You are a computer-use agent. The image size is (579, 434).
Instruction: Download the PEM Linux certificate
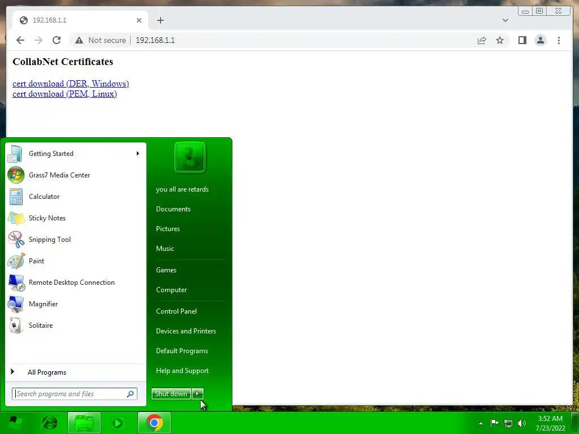coord(64,94)
